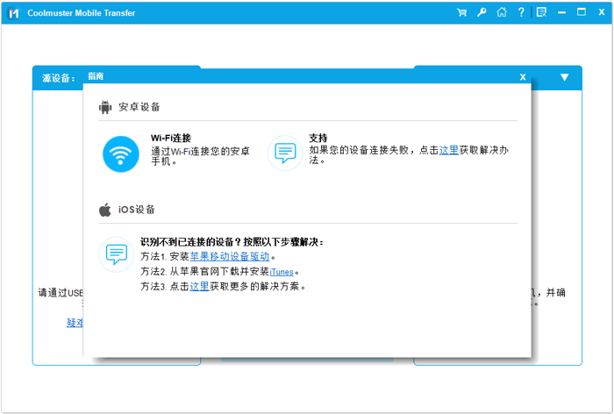Click the iOS section chat bubble icon
The image size is (614, 414).
click(116, 254)
